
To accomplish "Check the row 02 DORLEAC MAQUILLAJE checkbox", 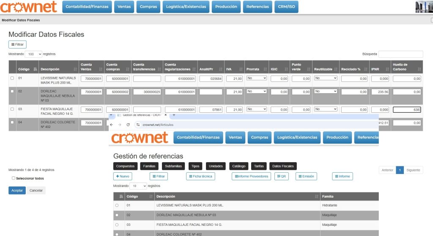I will tap(12, 91).
